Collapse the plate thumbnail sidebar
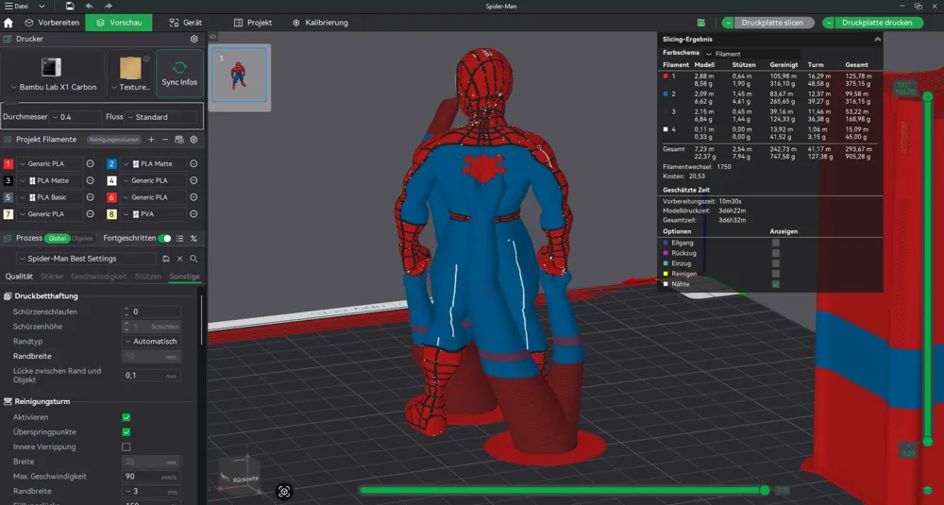 pos(213,37)
